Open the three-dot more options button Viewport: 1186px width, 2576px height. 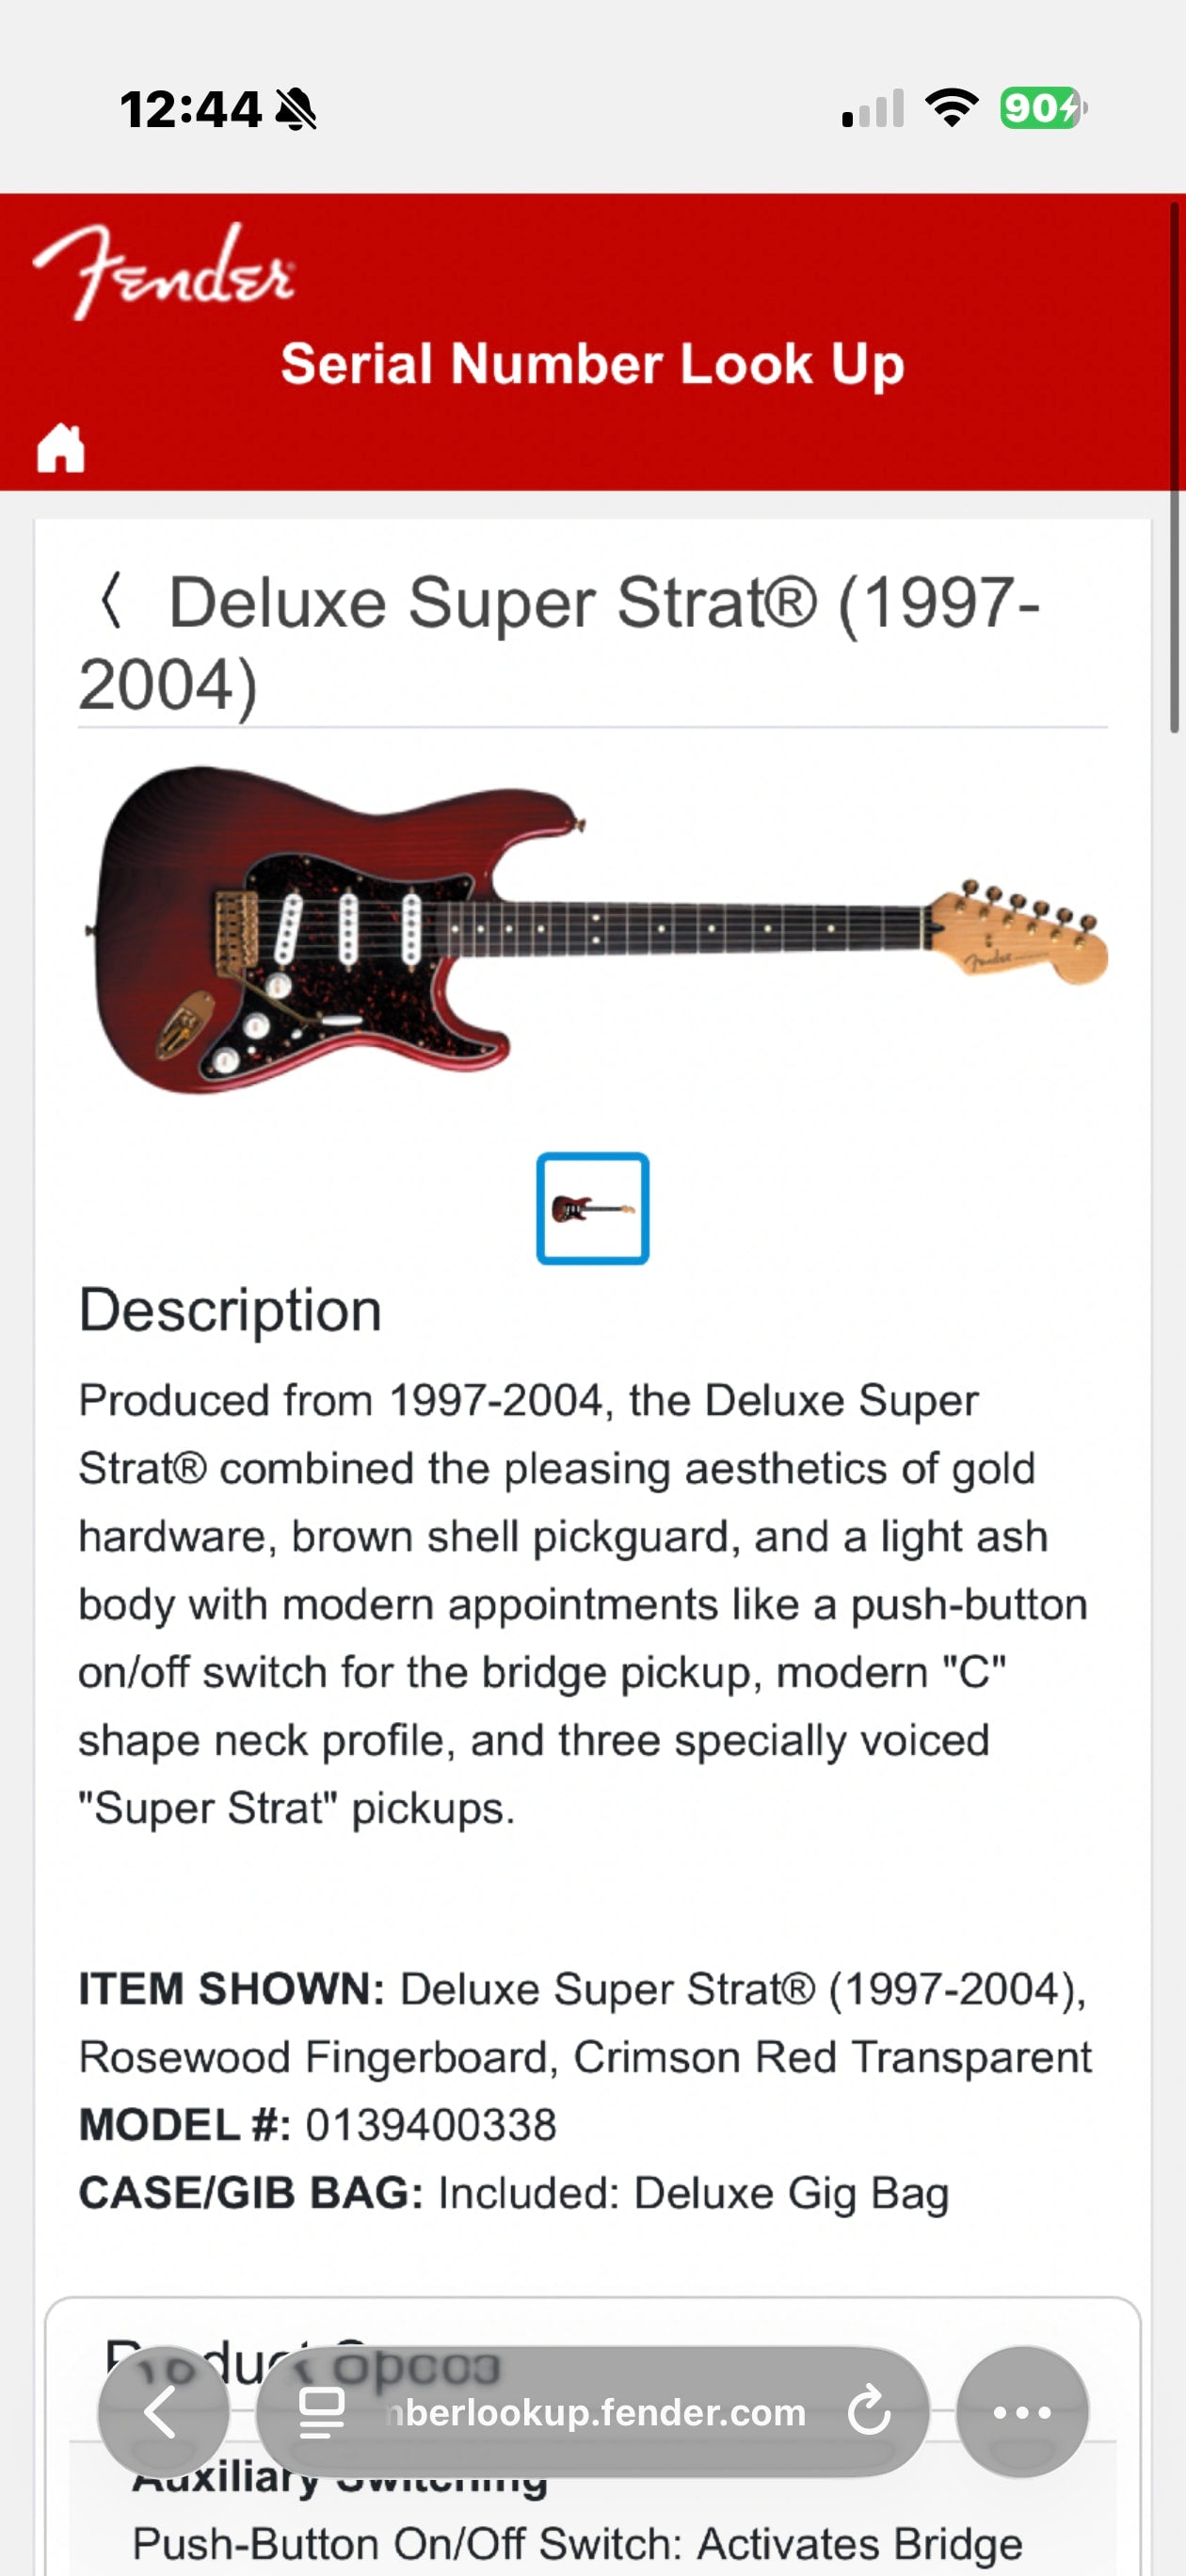(1021, 2412)
